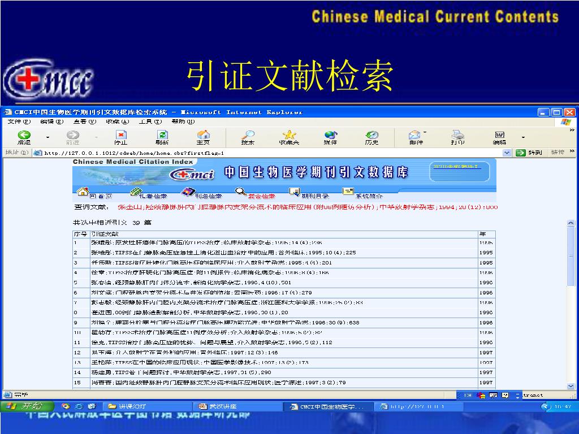Click page scrollbar up arrow

(x=571, y=223)
